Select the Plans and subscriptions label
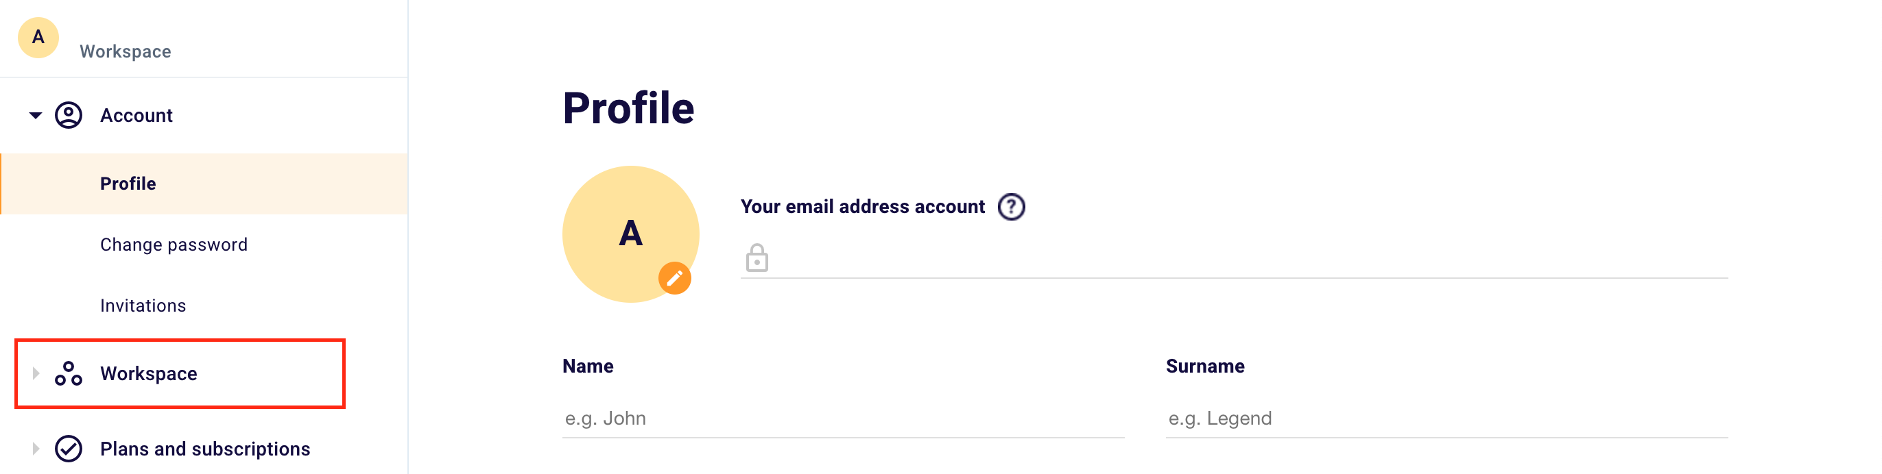This screenshot has width=1882, height=474. coord(204,449)
